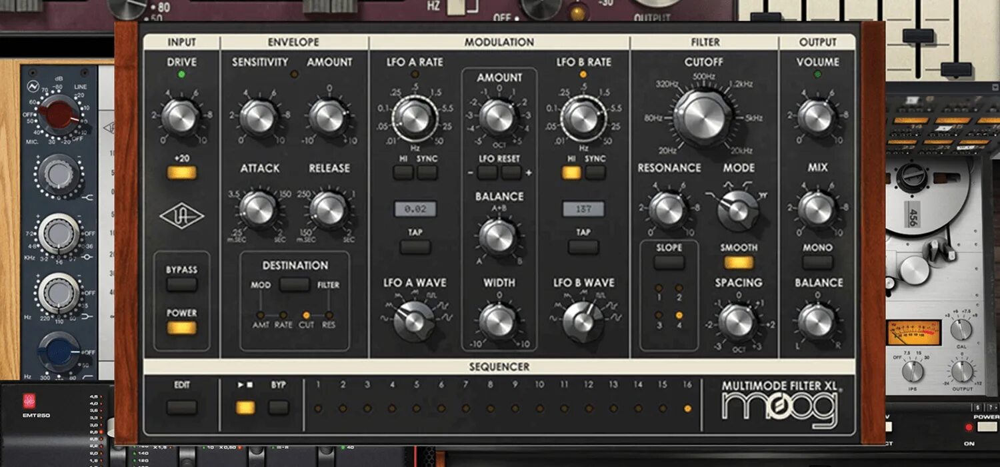Click the LFO B Wave selector knob
The height and width of the screenshot is (467, 1000).
click(583, 321)
